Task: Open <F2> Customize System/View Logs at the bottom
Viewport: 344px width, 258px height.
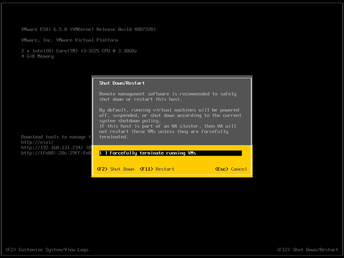Action: coord(47,250)
